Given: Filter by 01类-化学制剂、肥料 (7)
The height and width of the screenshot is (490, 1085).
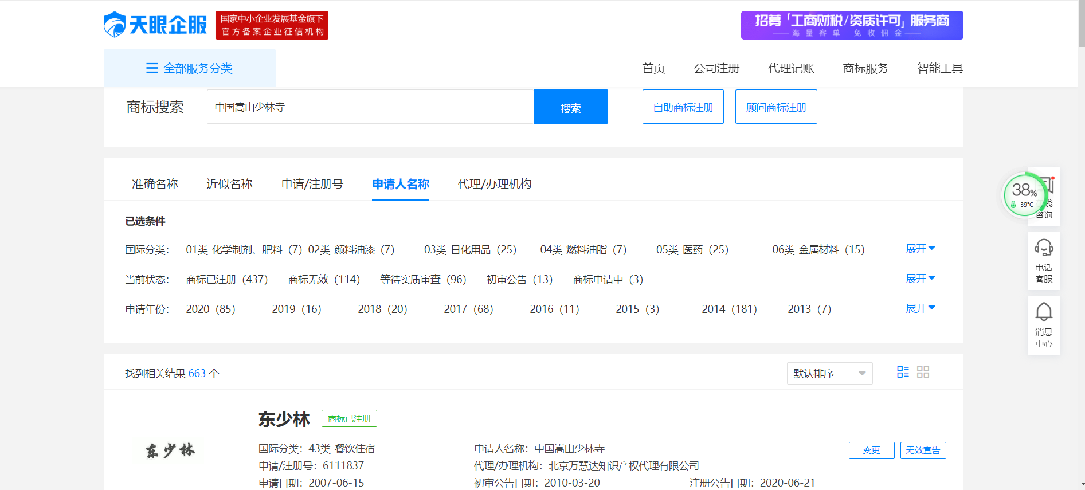Looking at the screenshot, I should pos(244,249).
